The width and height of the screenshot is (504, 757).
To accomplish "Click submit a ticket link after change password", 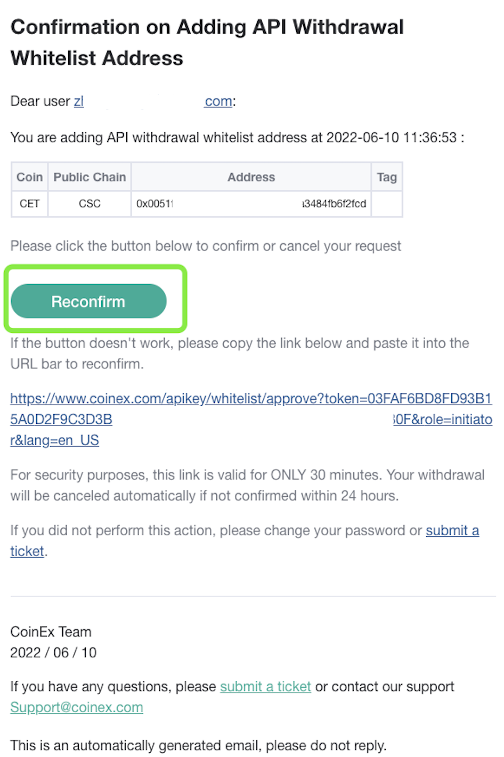I will click(452, 530).
